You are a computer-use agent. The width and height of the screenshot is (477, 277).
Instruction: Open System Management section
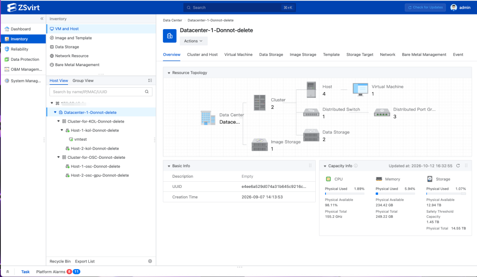point(23,81)
